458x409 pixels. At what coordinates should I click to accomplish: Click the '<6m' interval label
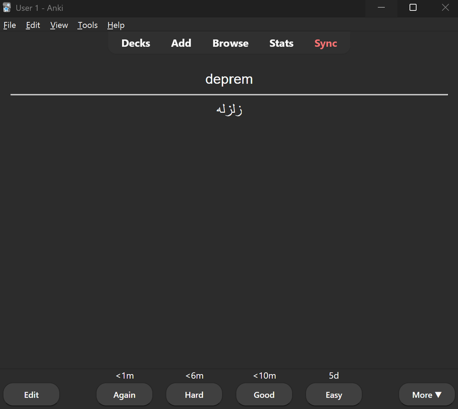[x=195, y=375]
